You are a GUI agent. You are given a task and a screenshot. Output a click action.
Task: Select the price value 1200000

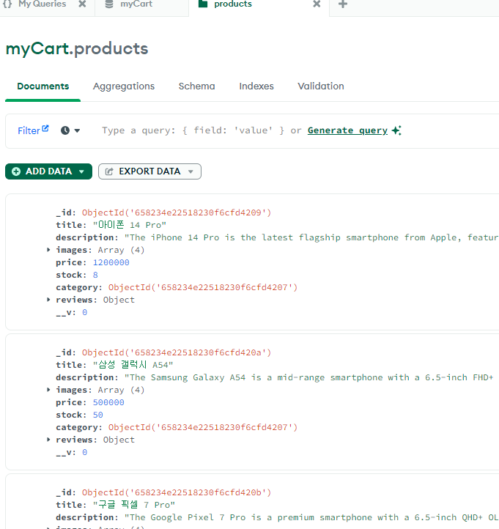[111, 262]
